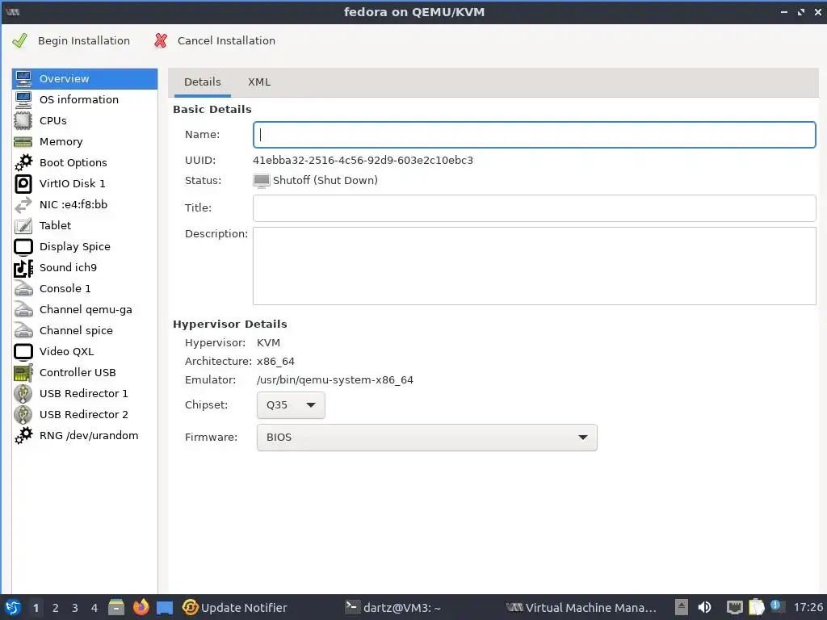Image resolution: width=827 pixels, height=620 pixels.
Task: Click the Memory label in the sidebar
Action: pos(61,142)
